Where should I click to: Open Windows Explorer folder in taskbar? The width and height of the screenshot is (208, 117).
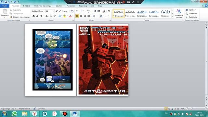[x=25, y=114]
